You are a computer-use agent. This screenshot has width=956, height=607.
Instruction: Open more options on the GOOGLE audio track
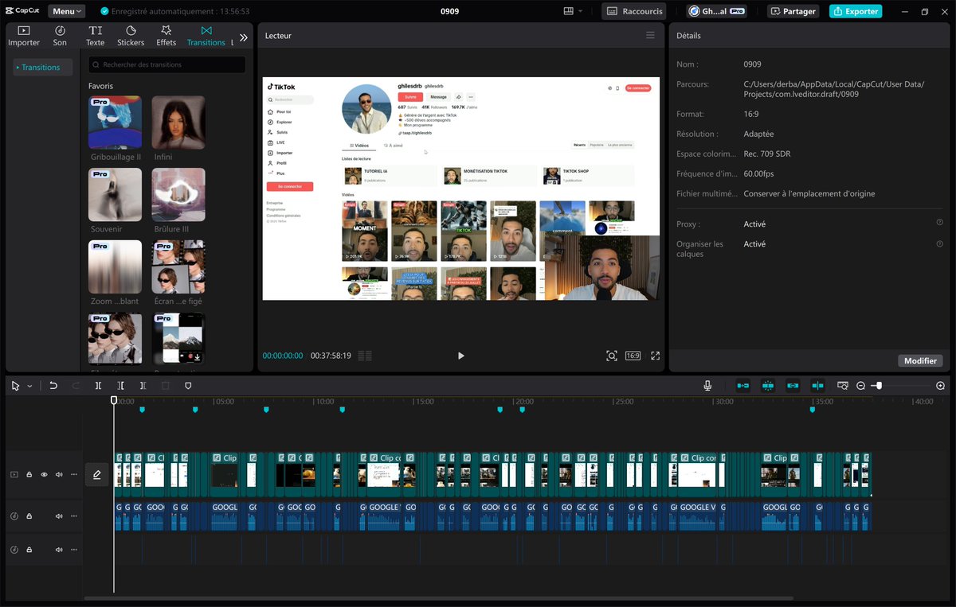point(74,516)
